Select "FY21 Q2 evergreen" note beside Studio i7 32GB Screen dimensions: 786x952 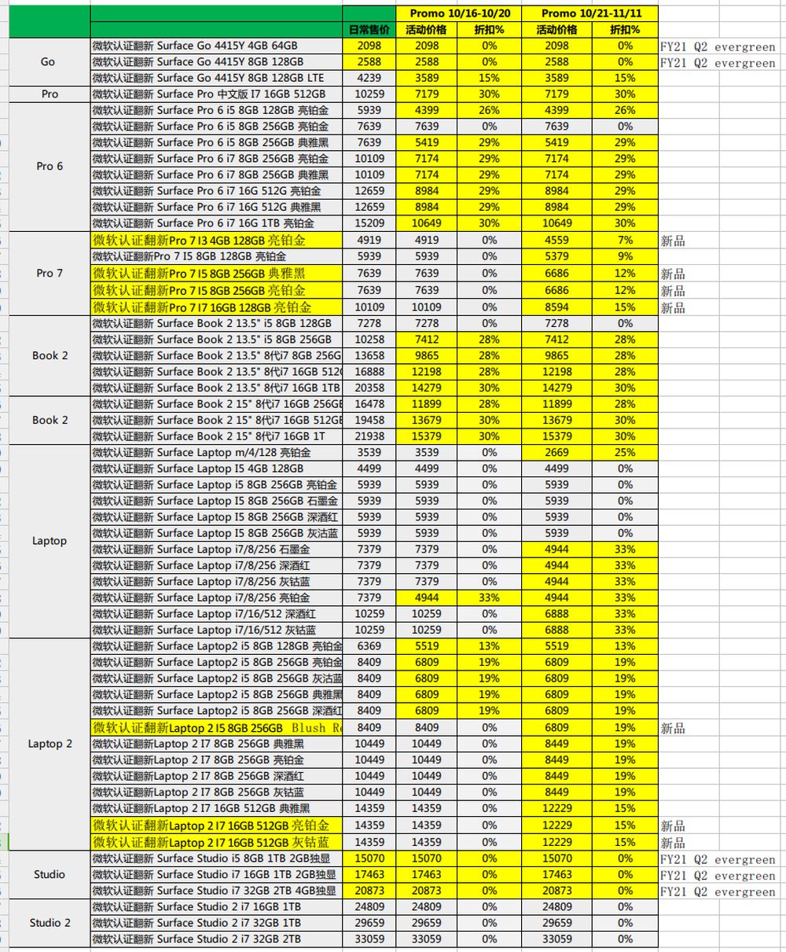pyautogui.click(x=718, y=891)
